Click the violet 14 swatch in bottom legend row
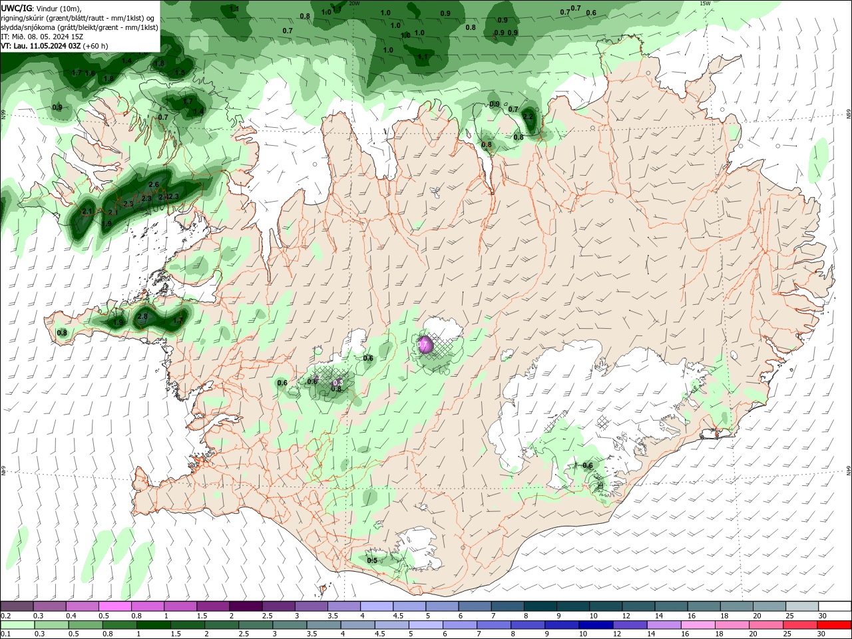The height and width of the screenshot is (639, 852). click(662, 625)
